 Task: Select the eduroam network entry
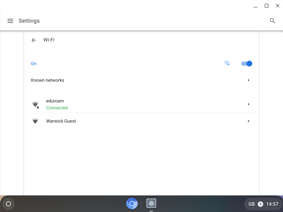point(55,101)
